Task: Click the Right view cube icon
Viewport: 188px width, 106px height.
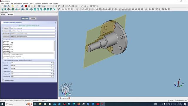Action: click(41, 9)
